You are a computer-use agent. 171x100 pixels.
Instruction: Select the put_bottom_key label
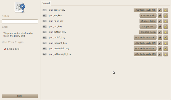tap(57, 32)
